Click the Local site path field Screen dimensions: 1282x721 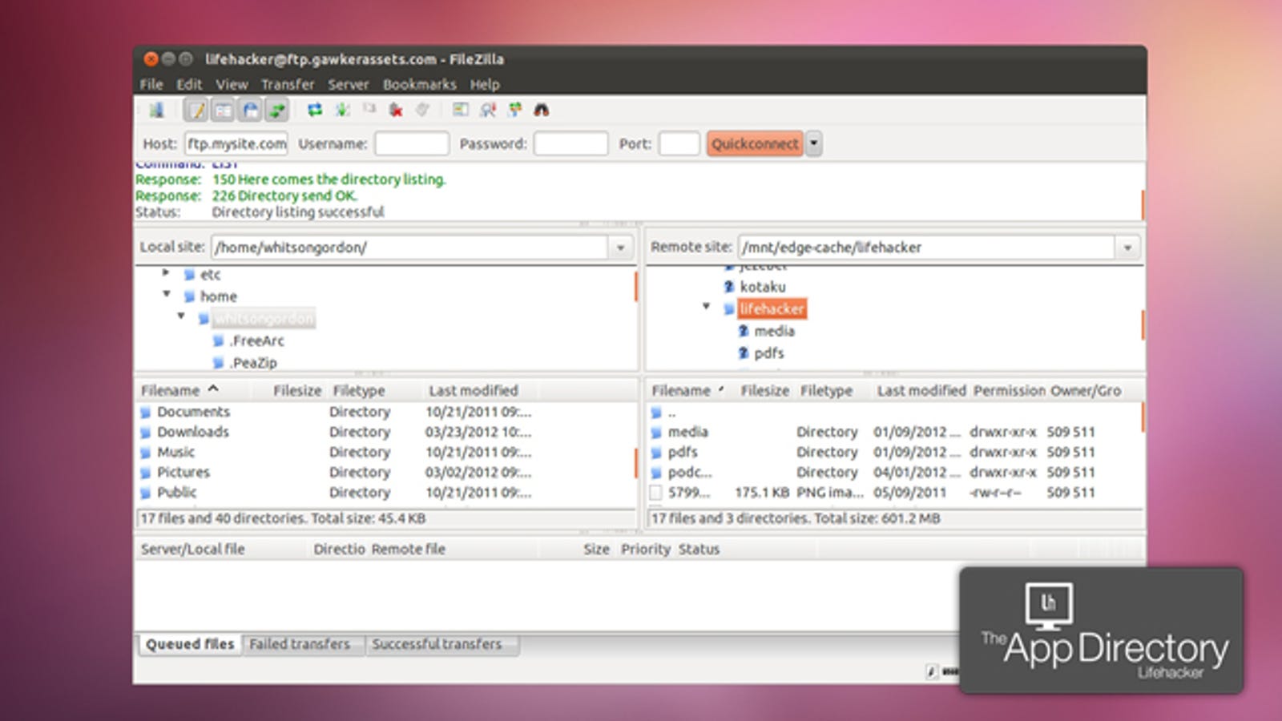click(x=409, y=248)
